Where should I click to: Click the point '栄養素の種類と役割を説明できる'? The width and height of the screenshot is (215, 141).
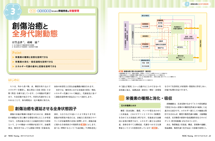(32, 57)
